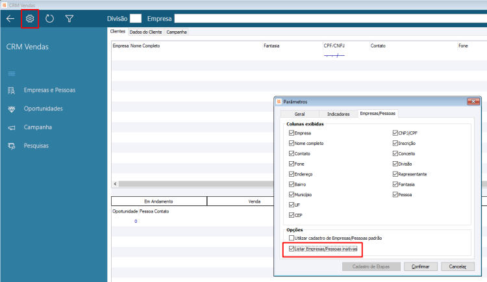Toggle the Município column checkbox

pos(292,195)
